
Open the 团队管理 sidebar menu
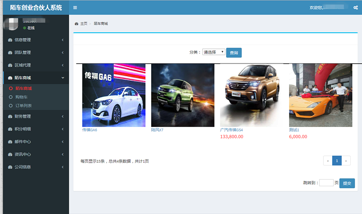coord(36,53)
